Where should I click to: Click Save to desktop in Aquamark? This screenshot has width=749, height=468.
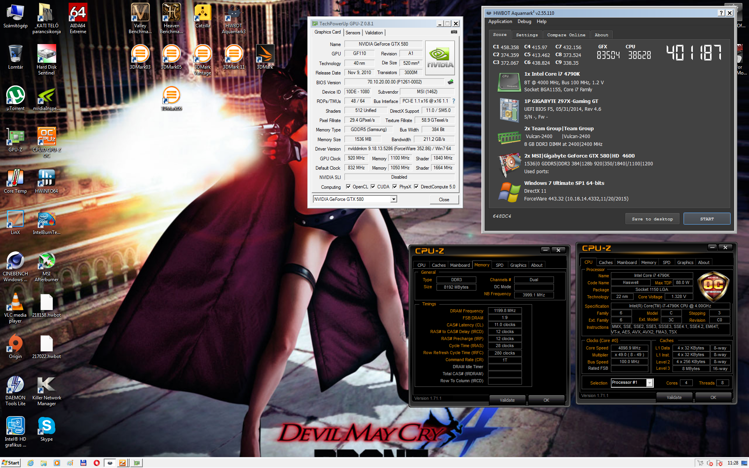652,219
